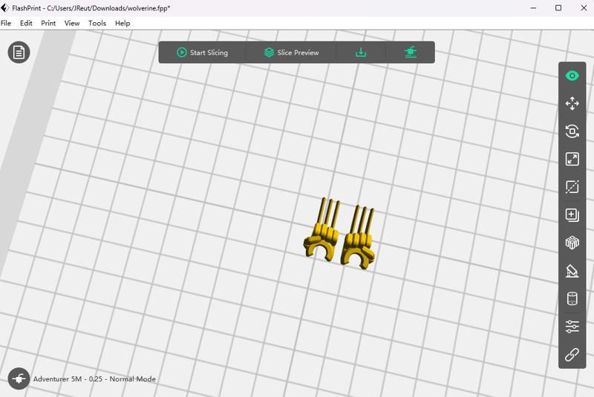
Task: Select the Rotate tool icon
Action: pyautogui.click(x=572, y=131)
